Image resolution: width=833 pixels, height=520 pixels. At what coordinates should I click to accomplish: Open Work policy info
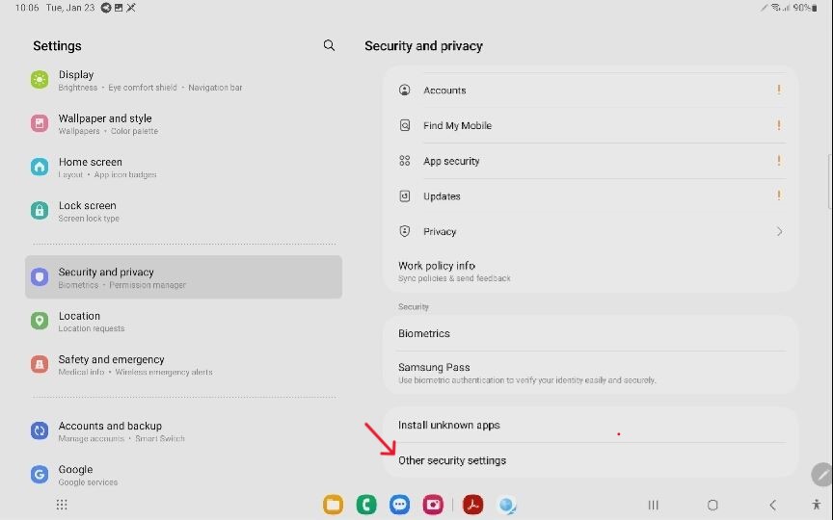pos(590,271)
